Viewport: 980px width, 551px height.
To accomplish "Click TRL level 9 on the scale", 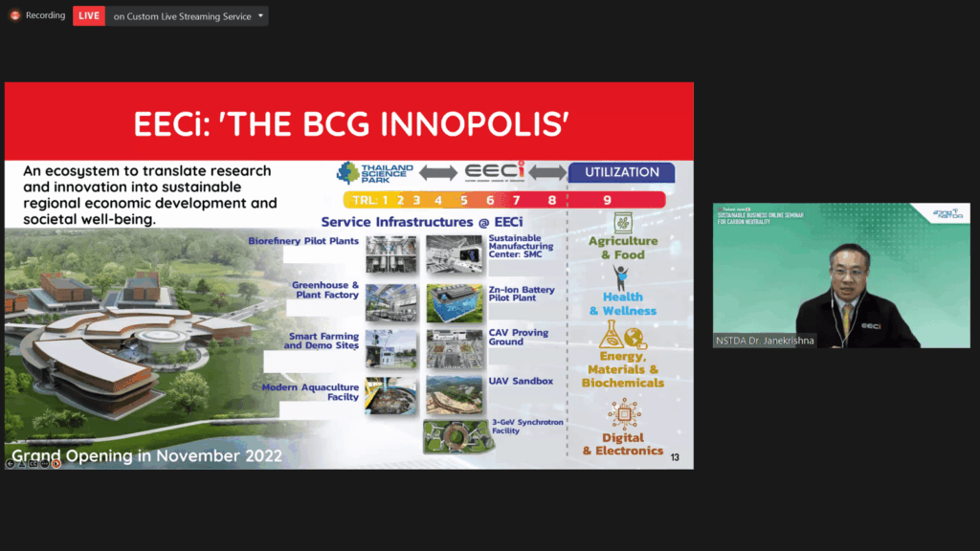I will (607, 200).
